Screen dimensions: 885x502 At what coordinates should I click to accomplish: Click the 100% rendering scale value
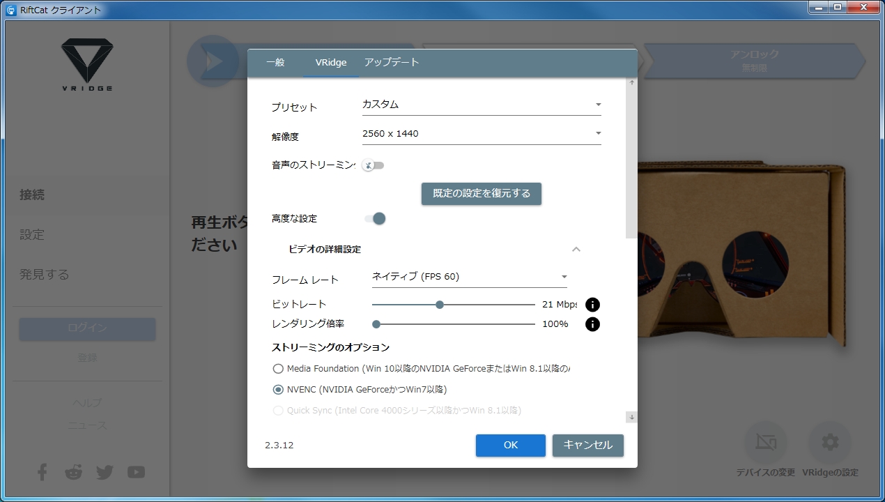pyautogui.click(x=555, y=324)
